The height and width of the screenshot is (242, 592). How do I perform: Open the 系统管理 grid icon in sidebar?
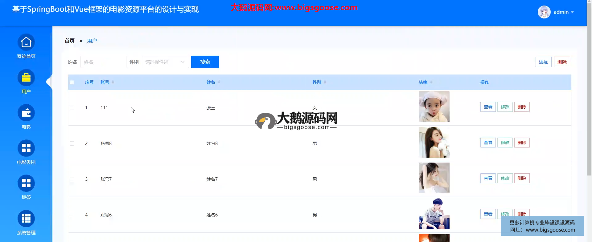pos(26,219)
